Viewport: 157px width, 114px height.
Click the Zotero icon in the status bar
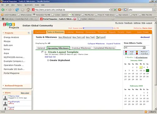point(153,112)
